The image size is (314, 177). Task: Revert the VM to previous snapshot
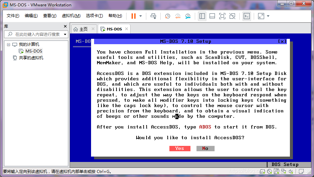click(178, 16)
